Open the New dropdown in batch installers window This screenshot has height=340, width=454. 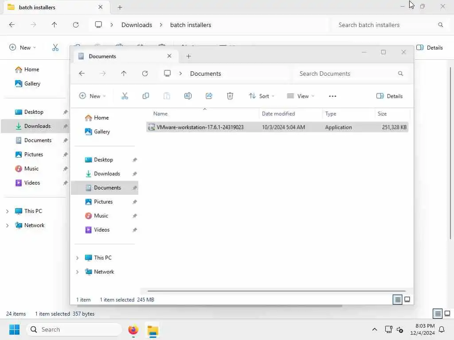23,47
